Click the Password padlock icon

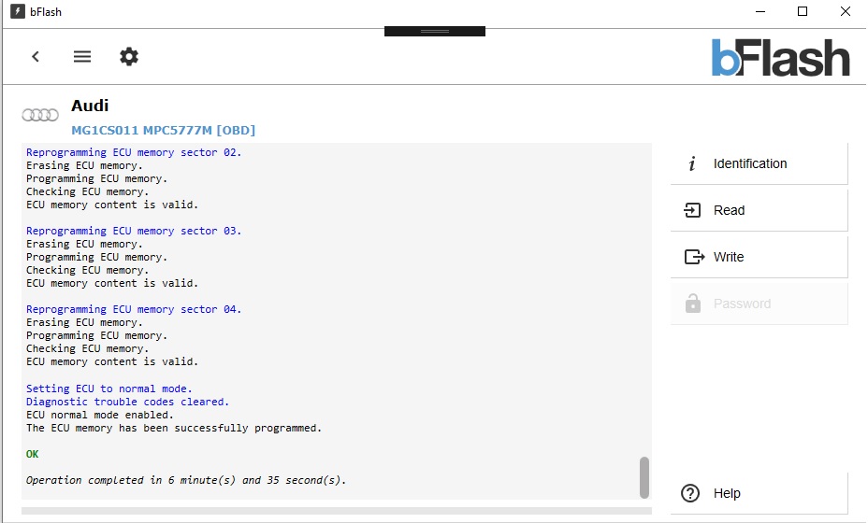click(x=693, y=304)
